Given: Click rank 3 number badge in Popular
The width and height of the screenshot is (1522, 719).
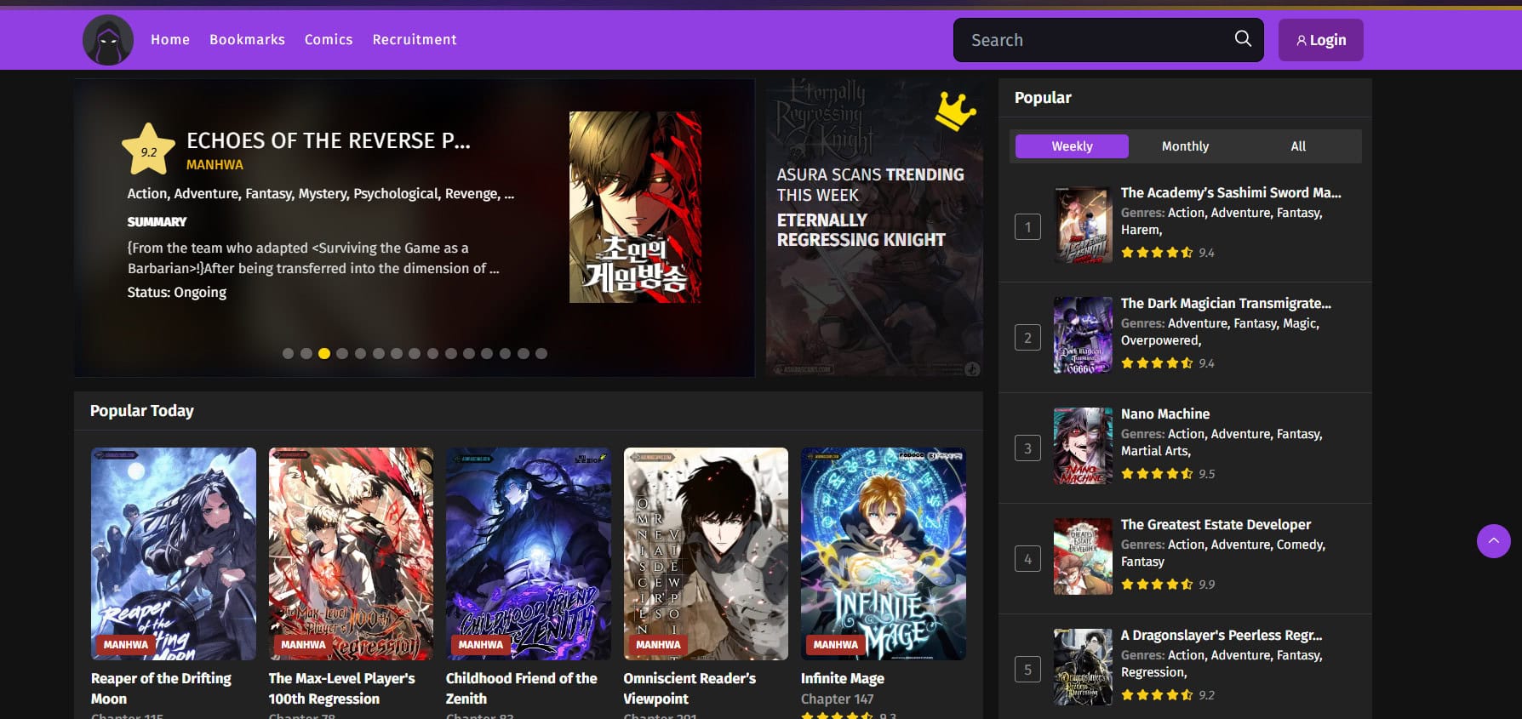Looking at the screenshot, I should 1027,448.
